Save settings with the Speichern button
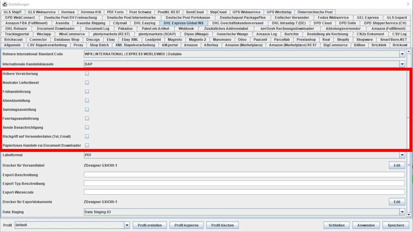Viewport: 413px width, 232px height. pyautogui.click(x=396, y=225)
